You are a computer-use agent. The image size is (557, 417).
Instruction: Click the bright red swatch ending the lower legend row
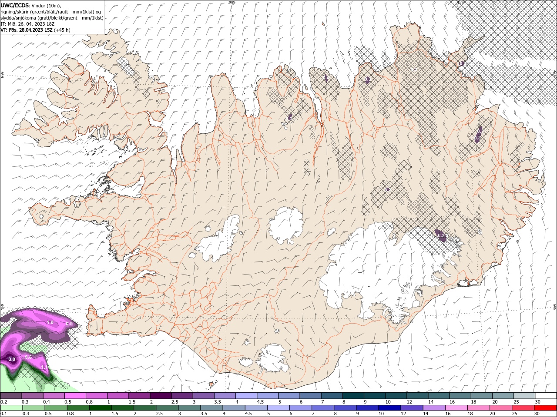[x=546, y=408]
